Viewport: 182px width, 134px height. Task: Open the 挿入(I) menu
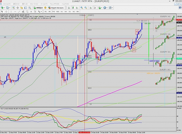[x=25, y=4]
